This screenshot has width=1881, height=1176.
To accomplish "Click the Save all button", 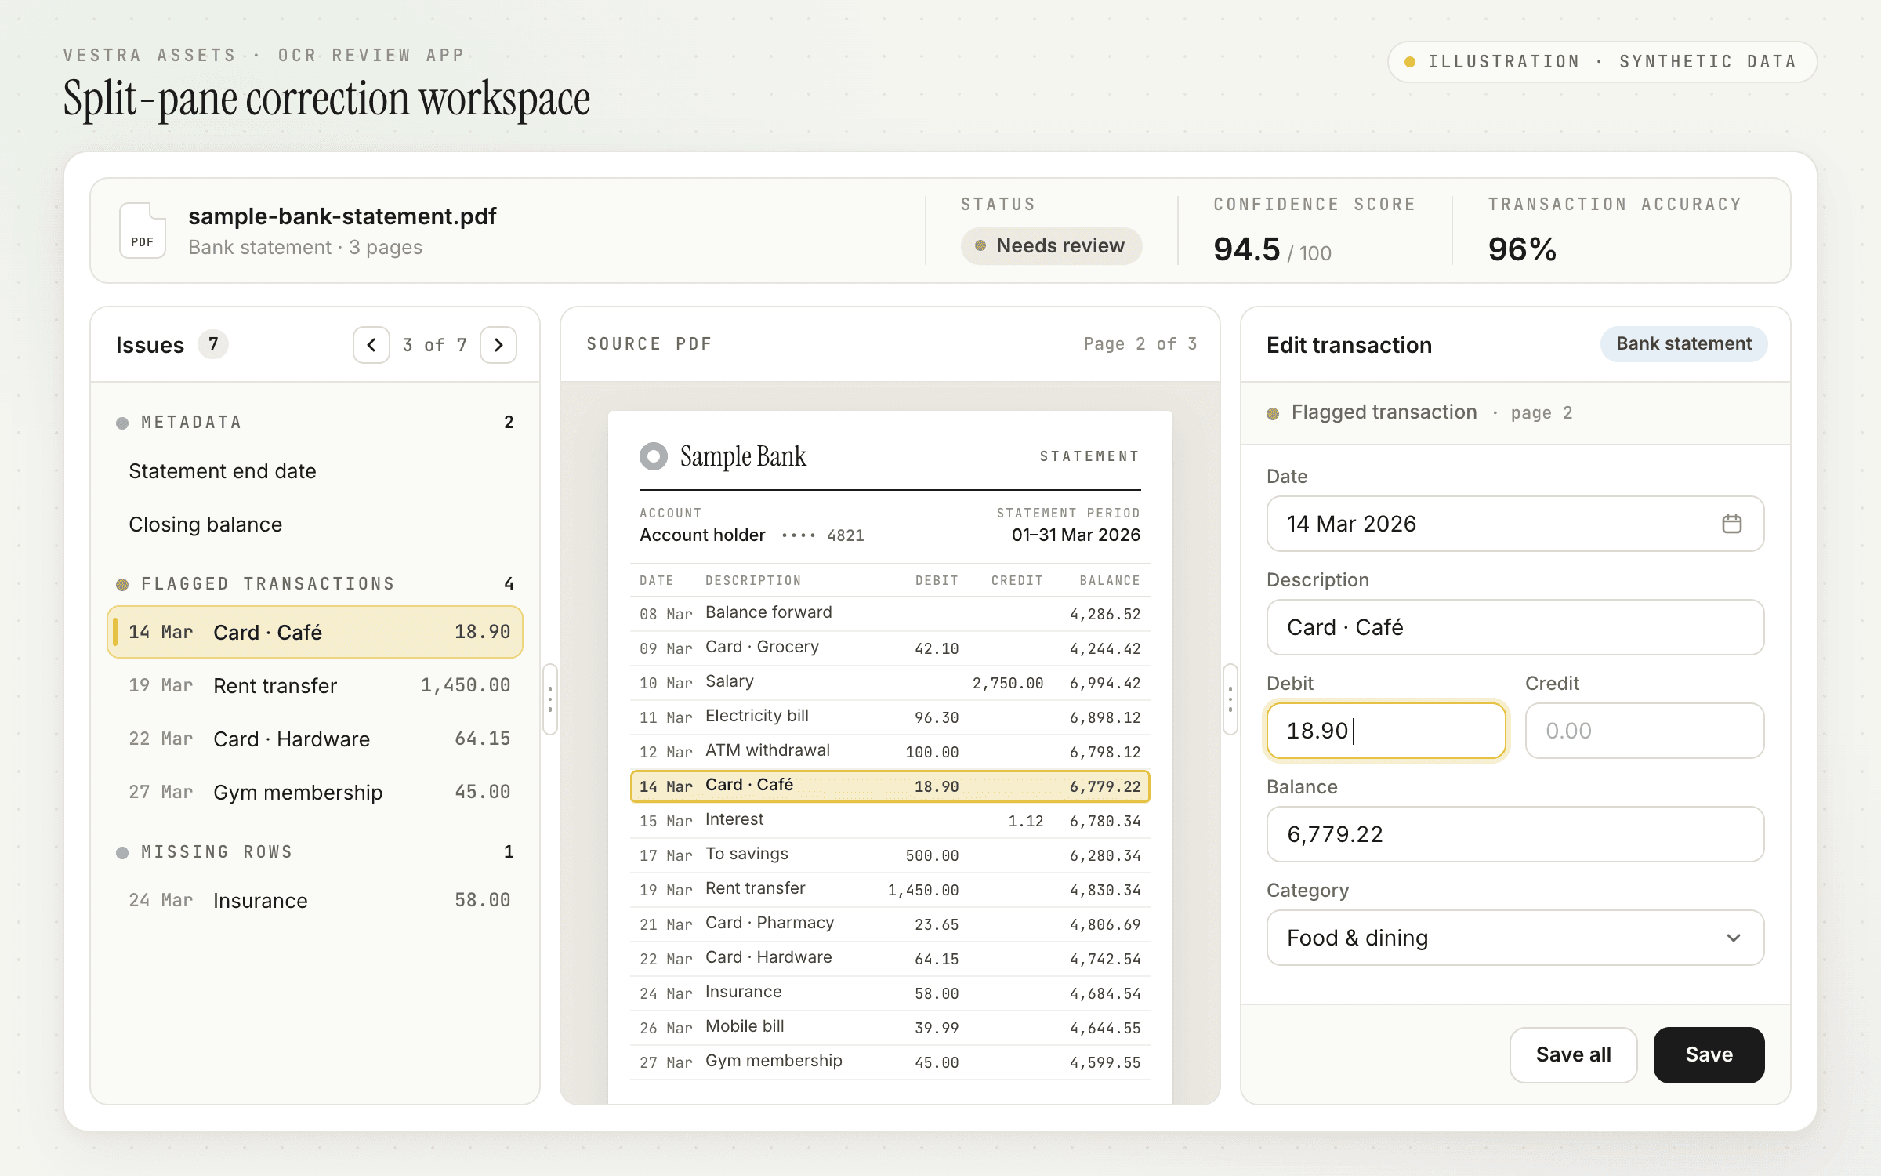I will pyautogui.click(x=1573, y=1055).
